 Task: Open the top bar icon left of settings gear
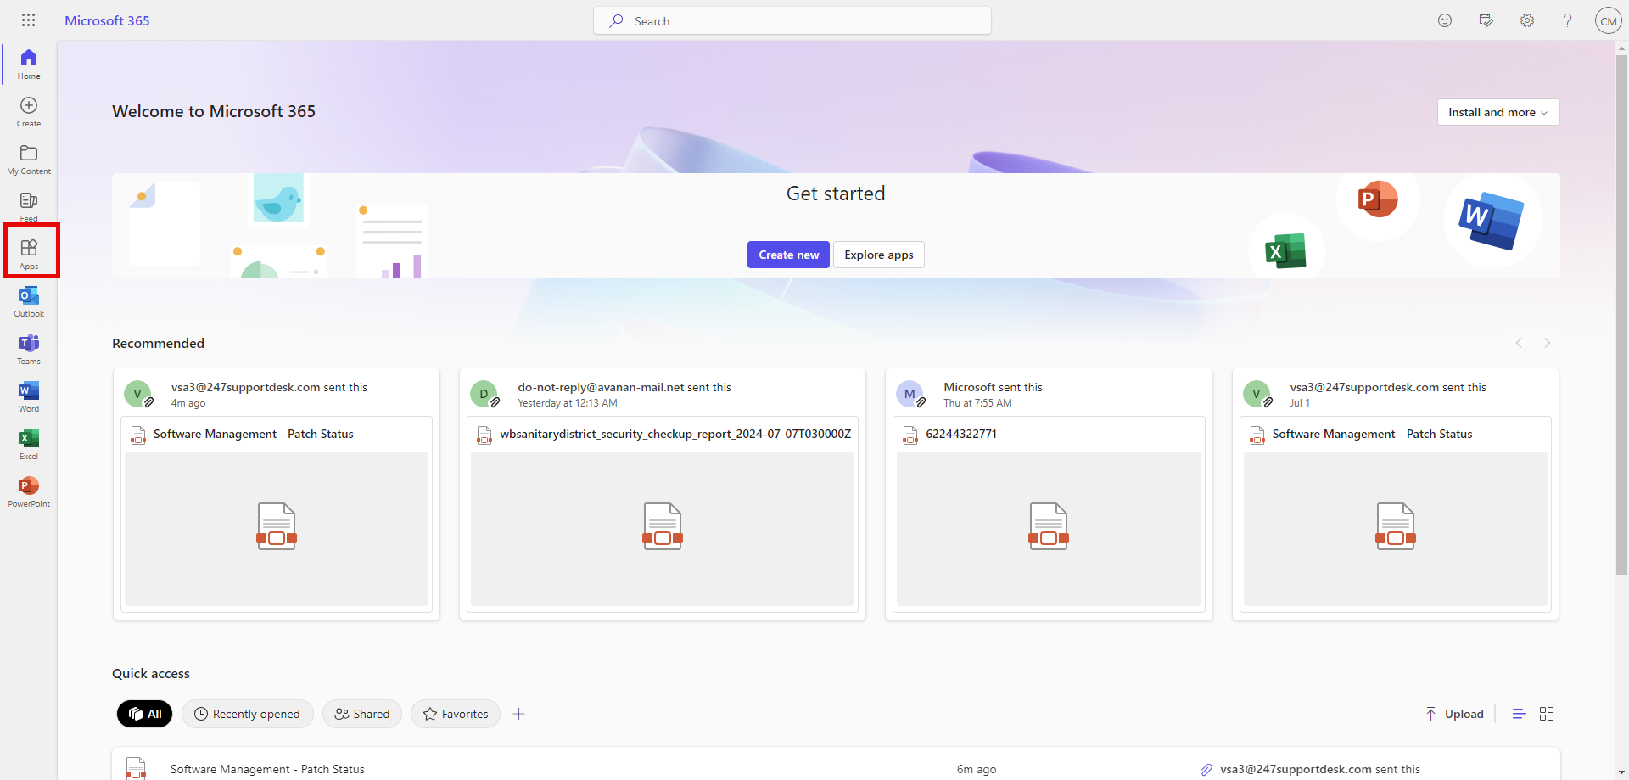pyautogui.click(x=1486, y=20)
